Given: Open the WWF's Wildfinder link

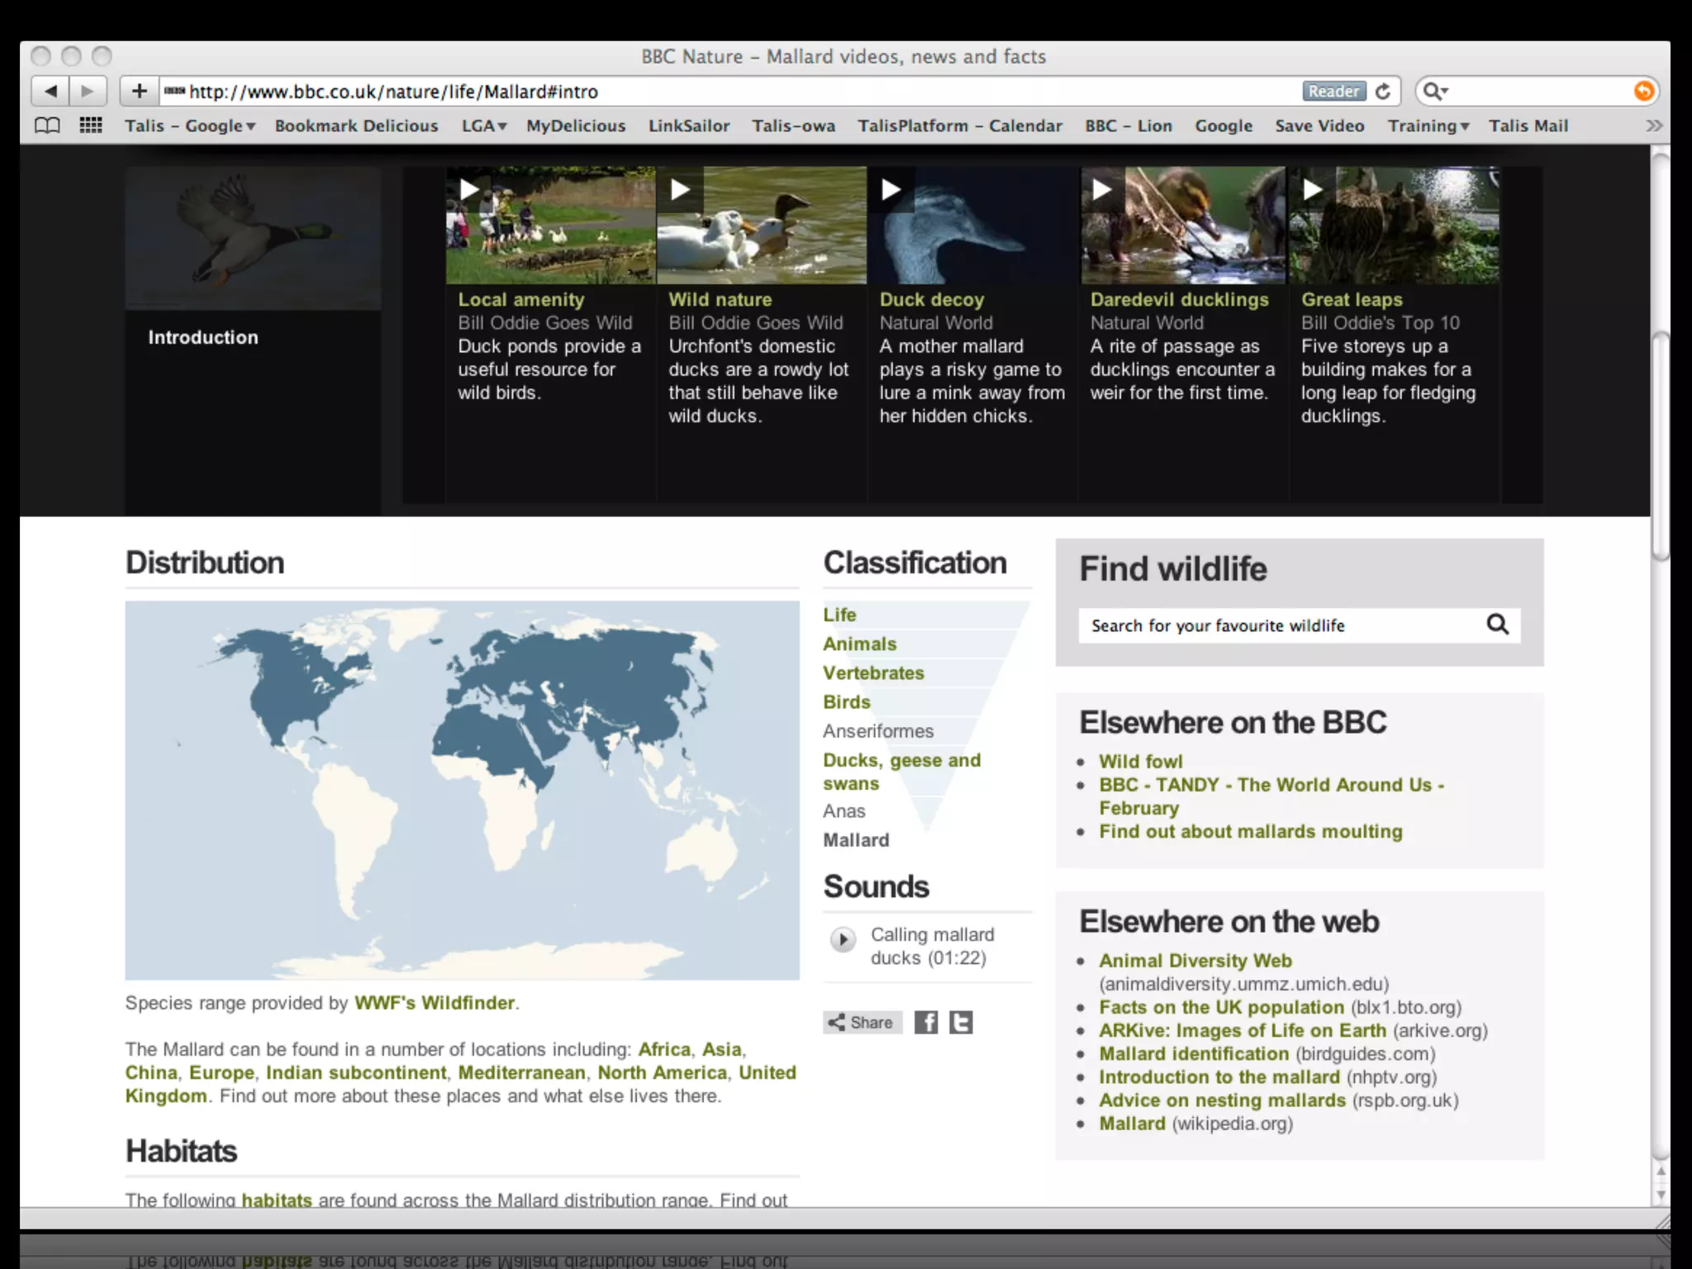Looking at the screenshot, I should point(435,1002).
